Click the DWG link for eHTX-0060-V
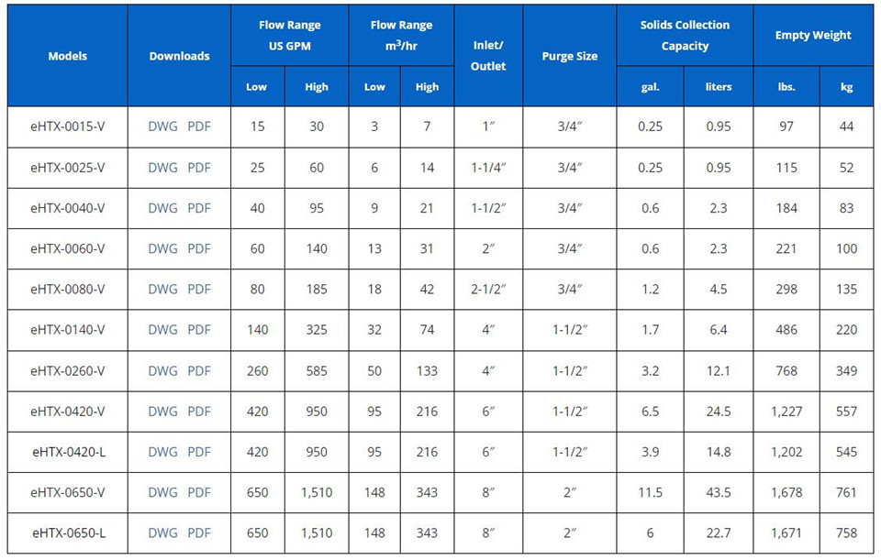 [163, 248]
